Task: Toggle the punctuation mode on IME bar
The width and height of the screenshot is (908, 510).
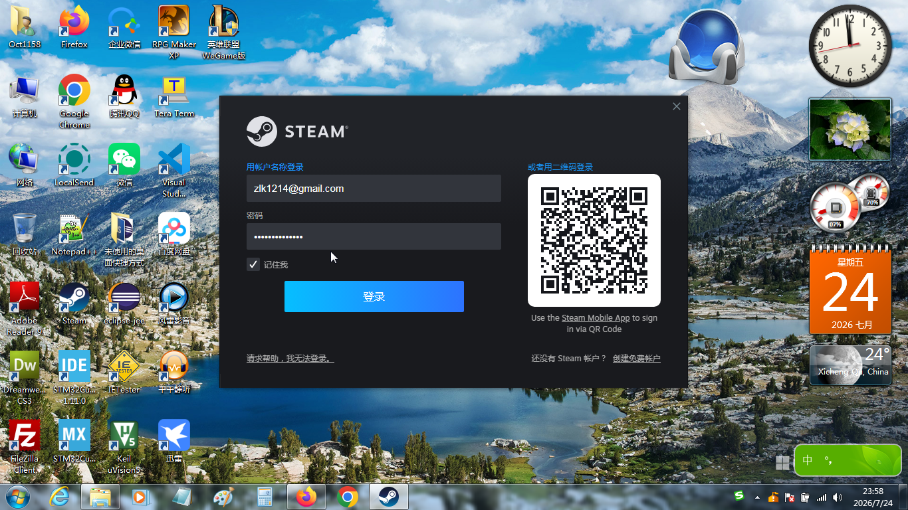Action: [x=828, y=460]
